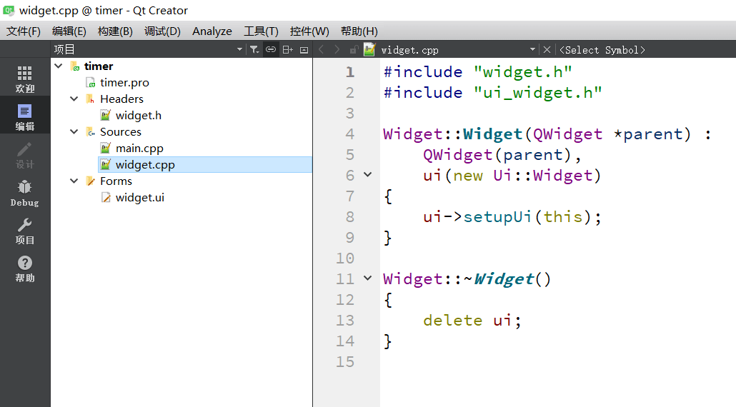
Task: Collapse the Headers folder
Action: click(74, 99)
